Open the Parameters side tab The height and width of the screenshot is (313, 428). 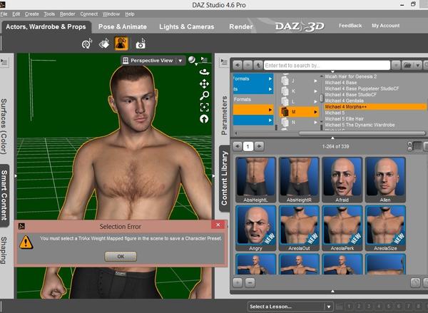tap(225, 116)
